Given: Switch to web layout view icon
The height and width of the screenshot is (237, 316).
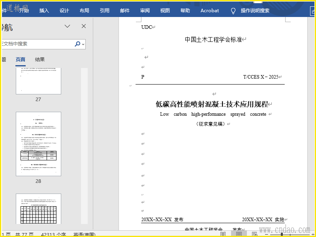Looking at the screenshot, I should pos(255,234).
